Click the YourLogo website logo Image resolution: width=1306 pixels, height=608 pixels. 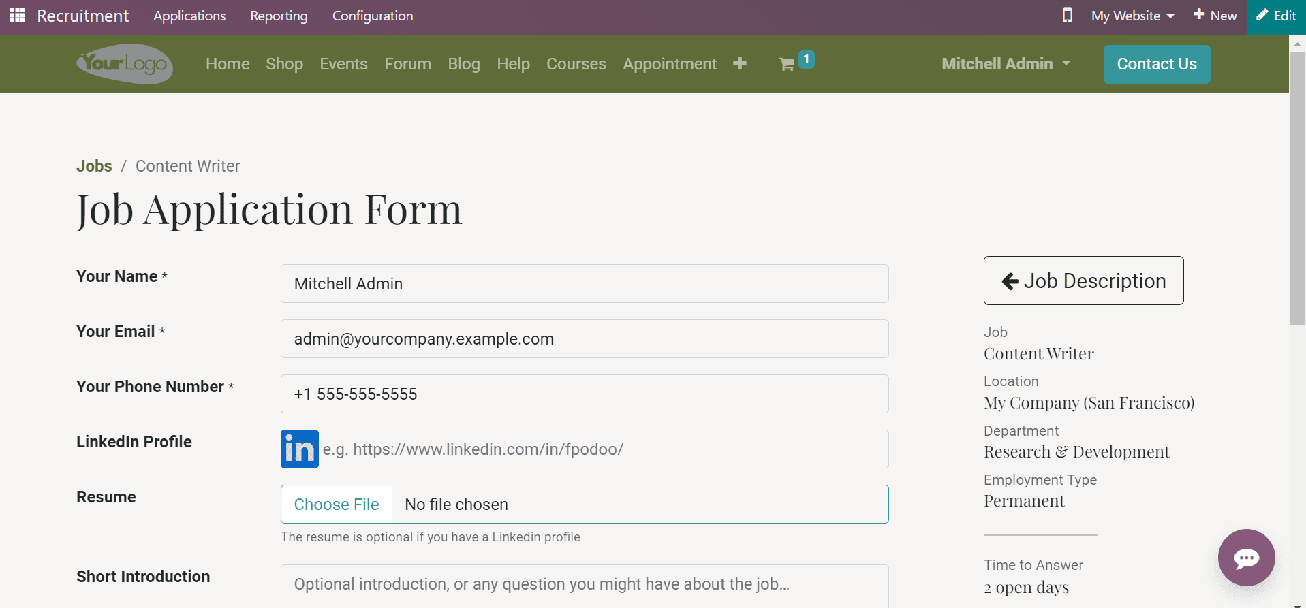[x=125, y=64]
